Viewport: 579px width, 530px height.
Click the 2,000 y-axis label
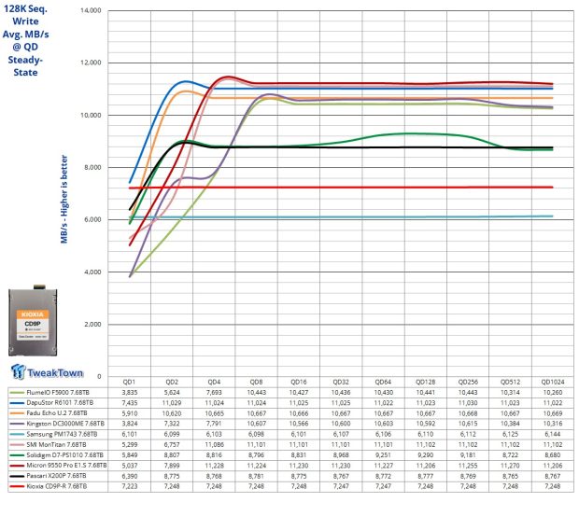tap(92, 325)
